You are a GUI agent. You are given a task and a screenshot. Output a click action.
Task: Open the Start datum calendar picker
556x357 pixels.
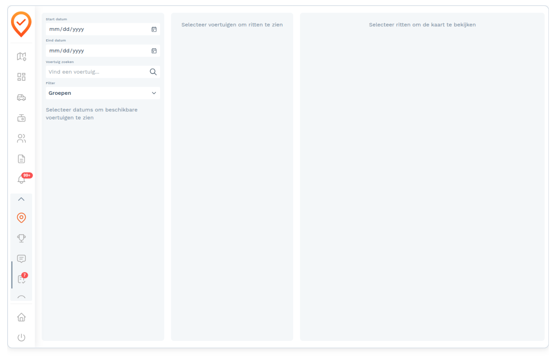(154, 29)
